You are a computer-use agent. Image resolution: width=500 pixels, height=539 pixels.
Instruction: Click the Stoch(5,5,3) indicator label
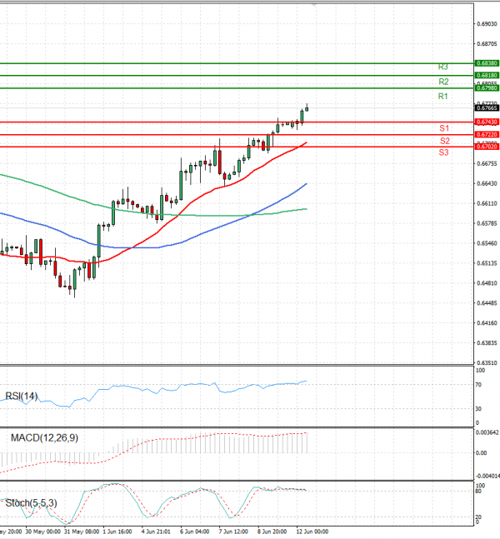click(32, 503)
